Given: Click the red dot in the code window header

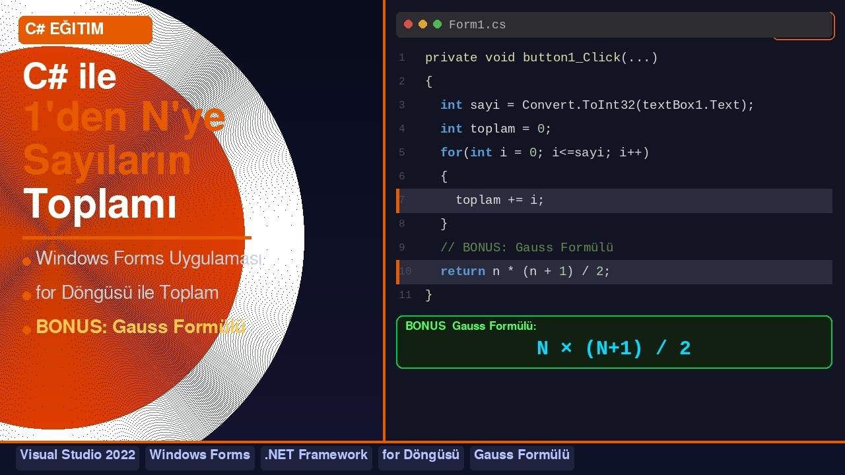Looking at the screenshot, I should click(408, 24).
